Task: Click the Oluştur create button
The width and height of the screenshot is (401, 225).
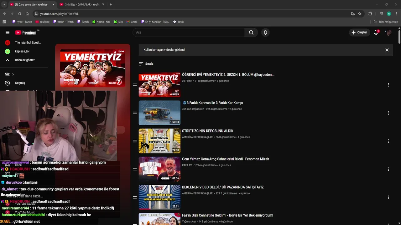Action: (359, 32)
